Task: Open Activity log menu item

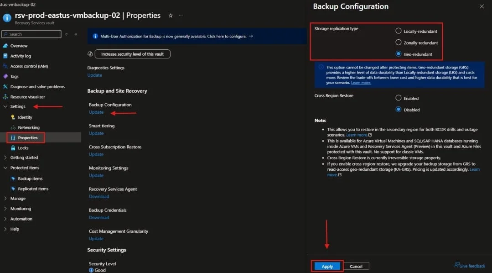Action: 21,56
